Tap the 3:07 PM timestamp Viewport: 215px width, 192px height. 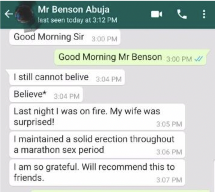[x=169, y=180]
